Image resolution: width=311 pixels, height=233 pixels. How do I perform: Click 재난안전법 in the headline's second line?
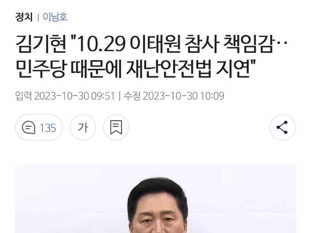point(169,69)
